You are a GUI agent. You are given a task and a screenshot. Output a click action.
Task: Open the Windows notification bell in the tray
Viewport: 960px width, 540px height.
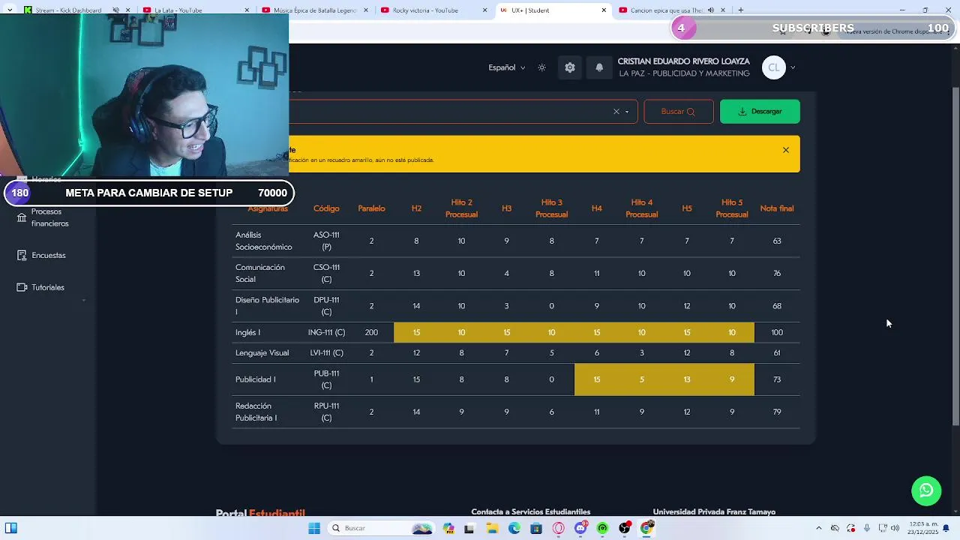pos(947,528)
